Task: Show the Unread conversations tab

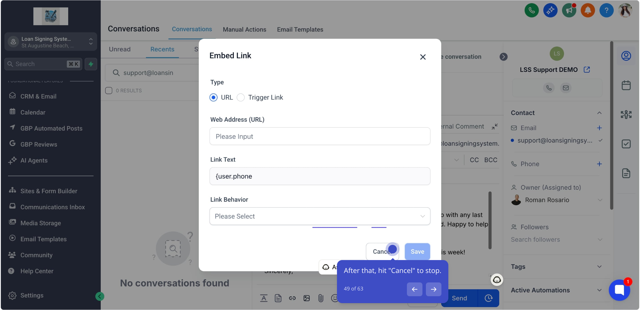Action: pyautogui.click(x=120, y=49)
